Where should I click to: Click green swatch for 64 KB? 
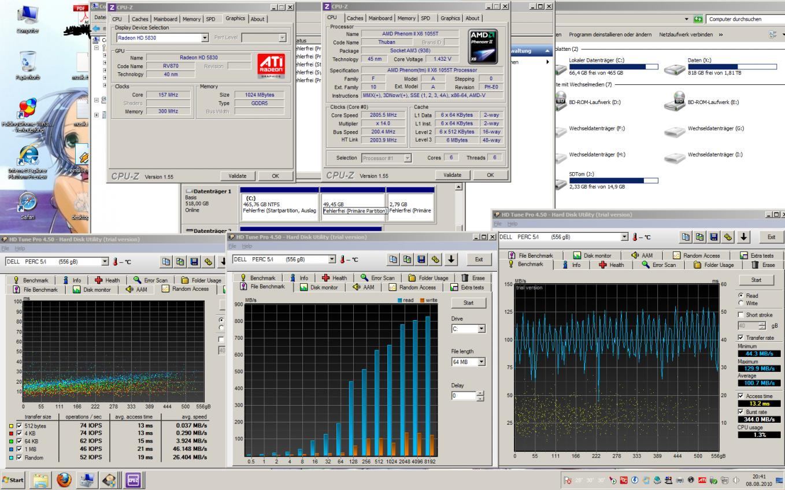point(11,441)
